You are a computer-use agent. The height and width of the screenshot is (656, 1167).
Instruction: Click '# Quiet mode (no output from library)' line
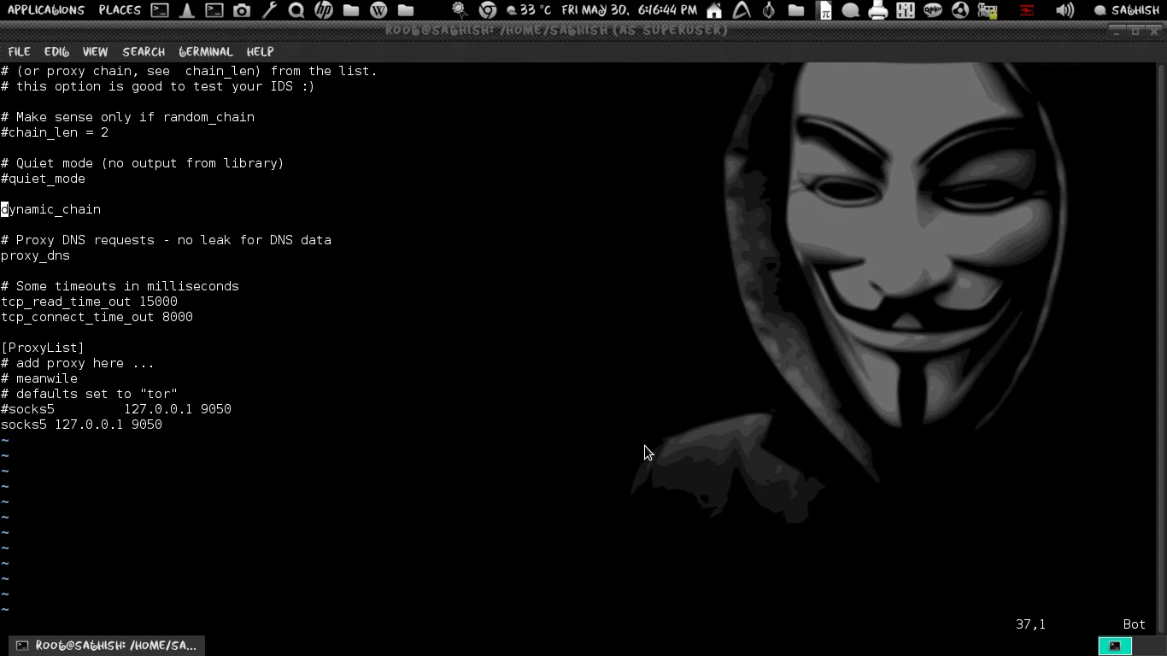(x=143, y=163)
